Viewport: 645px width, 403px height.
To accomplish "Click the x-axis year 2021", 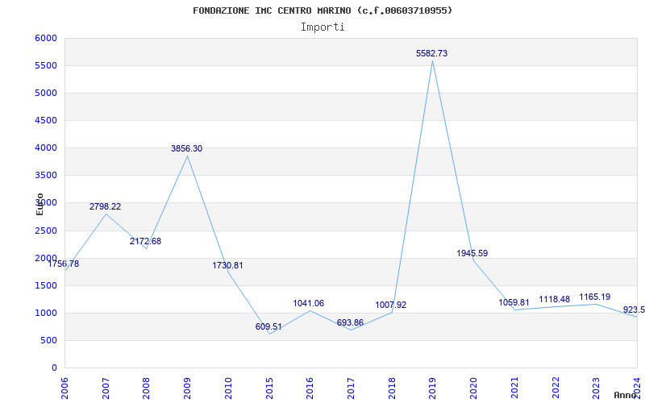I will pos(514,388).
